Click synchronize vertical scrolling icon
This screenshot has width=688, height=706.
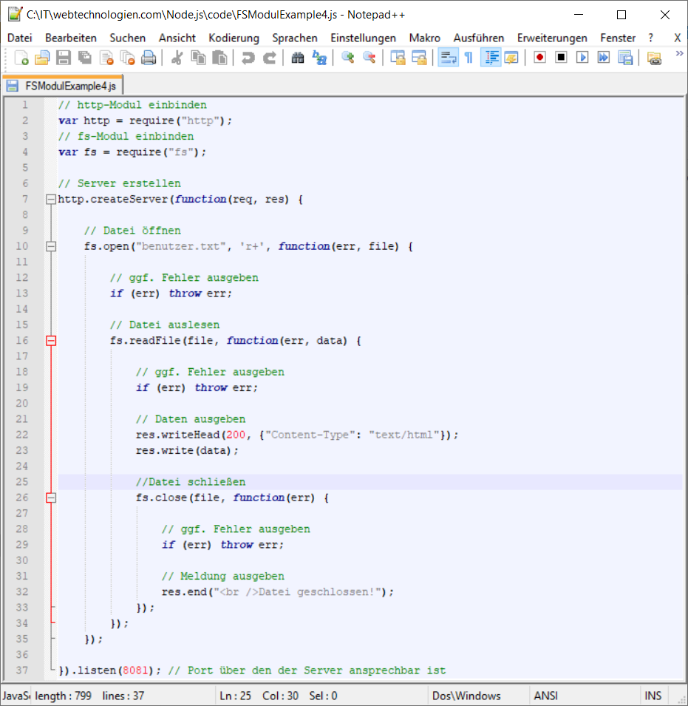(x=398, y=58)
